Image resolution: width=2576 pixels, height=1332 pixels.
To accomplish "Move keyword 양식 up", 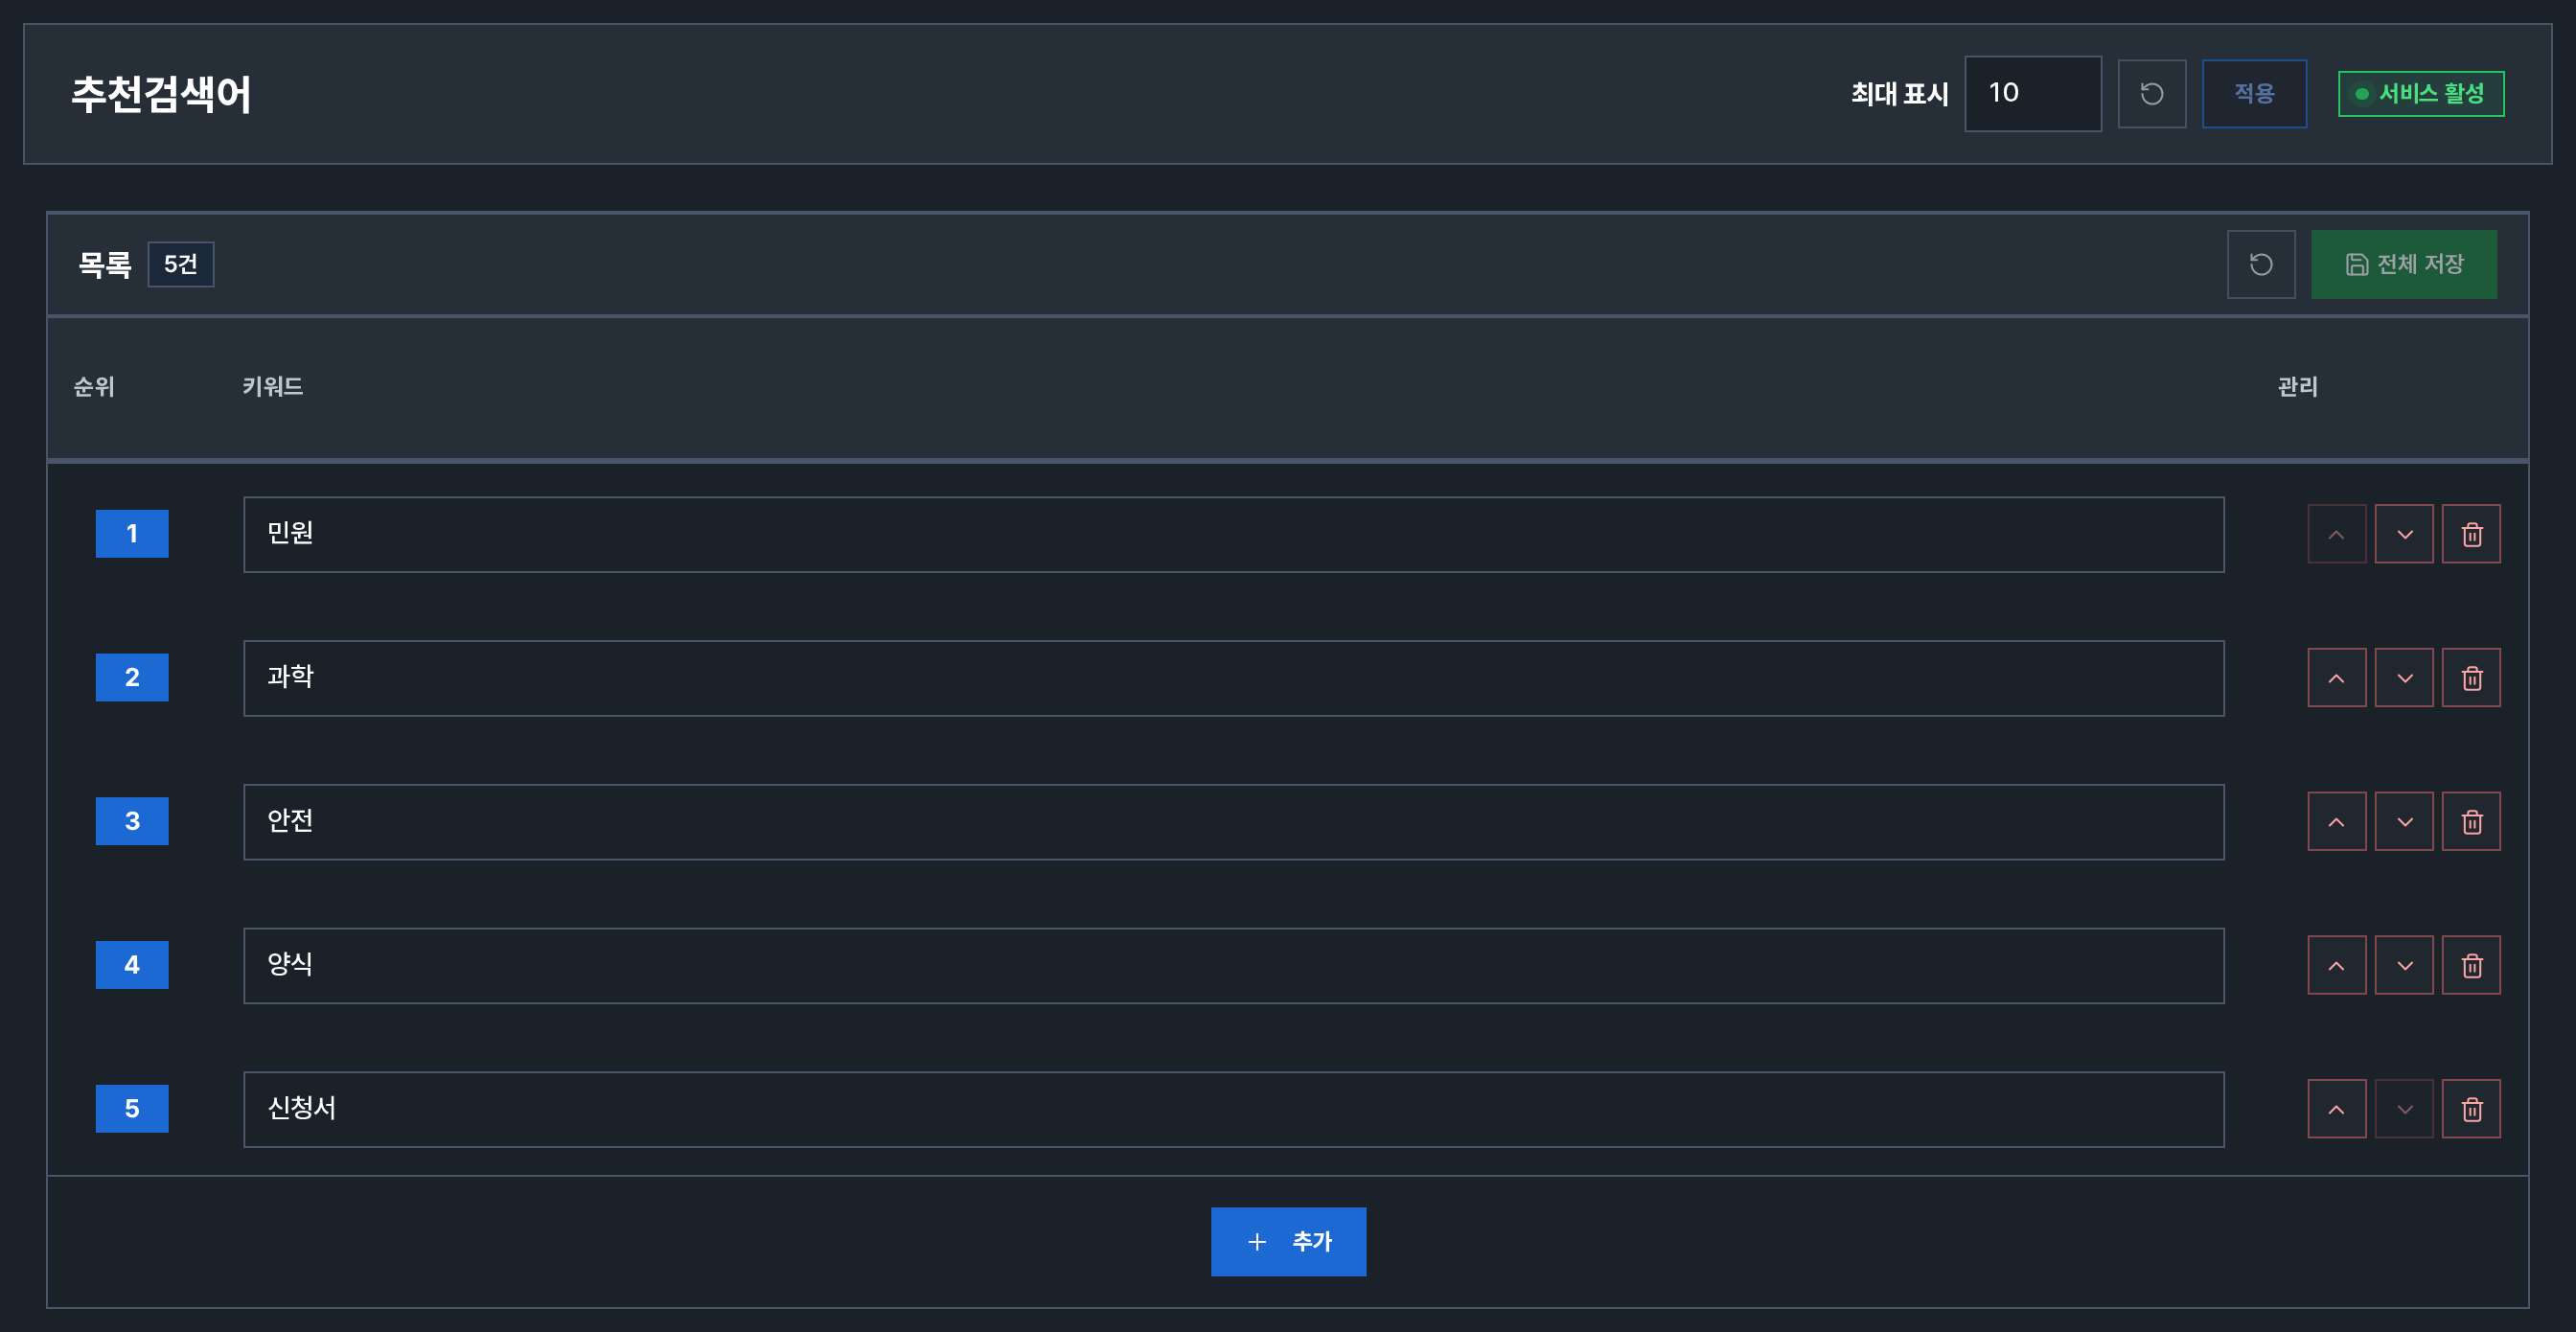I will [2336, 965].
